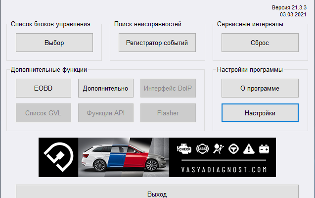
Task: Click the car image in the banner
Action: click(x=124, y=157)
